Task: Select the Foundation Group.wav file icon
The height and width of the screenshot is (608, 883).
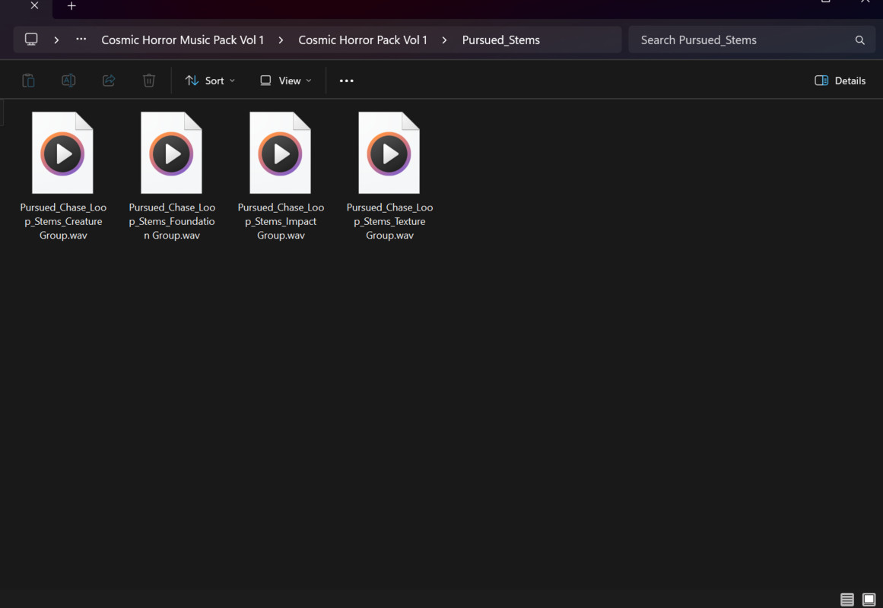Action: click(171, 153)
